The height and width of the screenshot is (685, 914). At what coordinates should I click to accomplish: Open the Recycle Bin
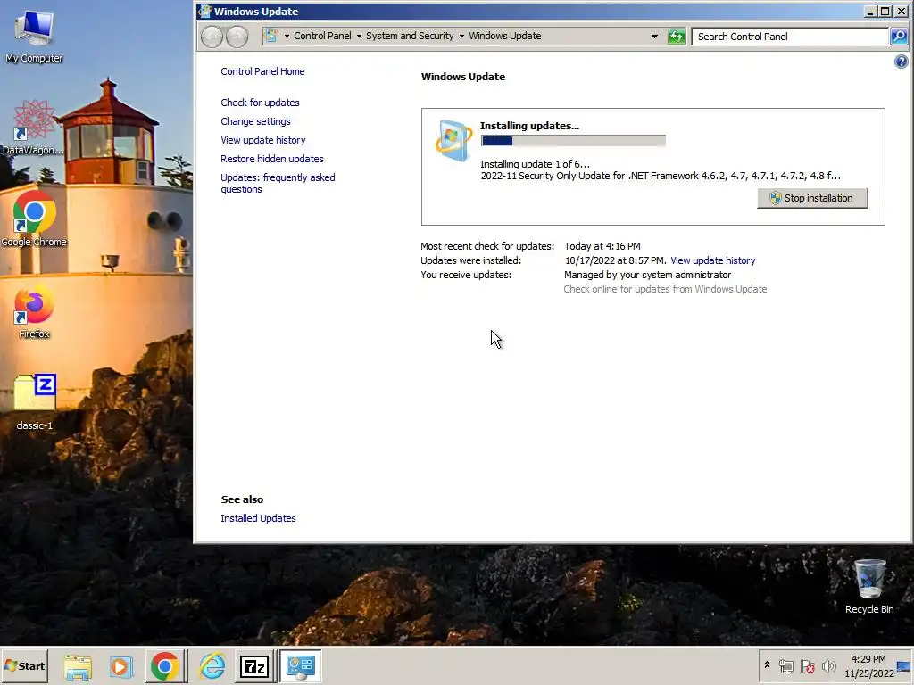869,585
